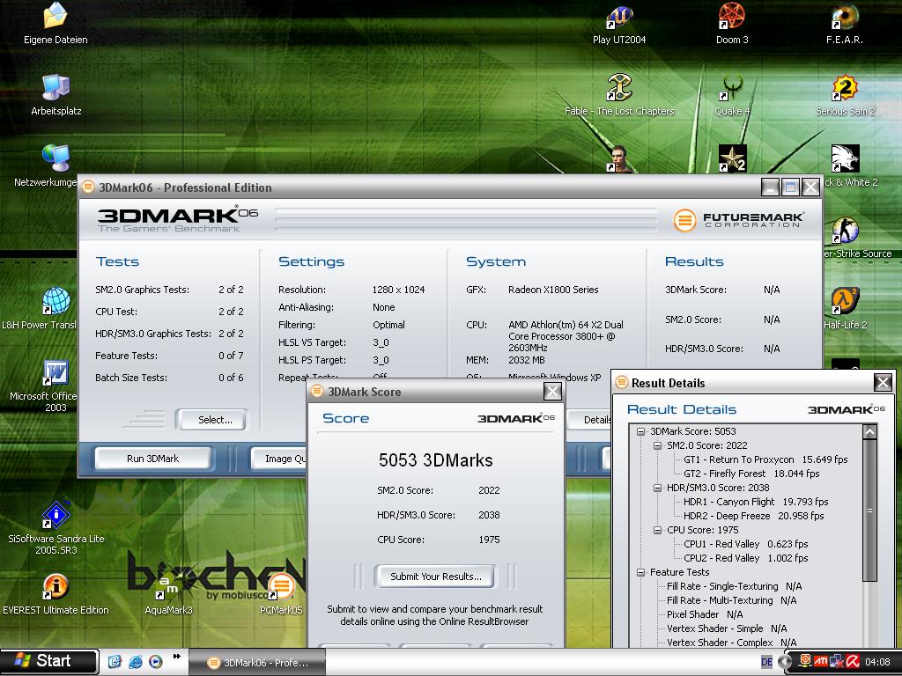The image size is (902, 676).
Task: Select Vertex Shader - Simple row
Action: click(x=727, y=628)
